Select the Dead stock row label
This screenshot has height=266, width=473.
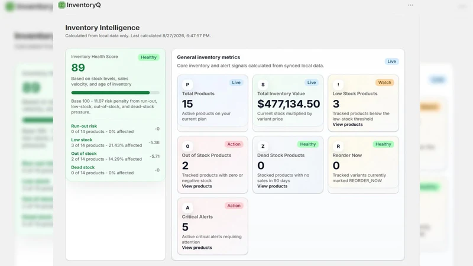(x=83, y=167)
